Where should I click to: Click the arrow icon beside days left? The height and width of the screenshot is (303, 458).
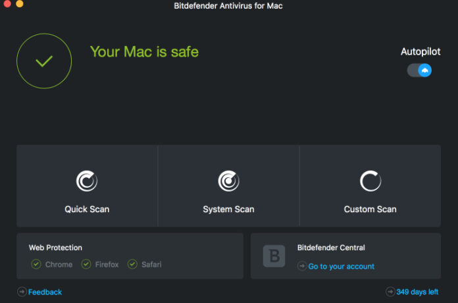[390, 292]
